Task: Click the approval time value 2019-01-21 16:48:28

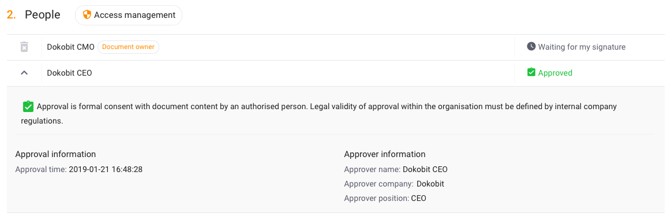Action: [106, 169]
